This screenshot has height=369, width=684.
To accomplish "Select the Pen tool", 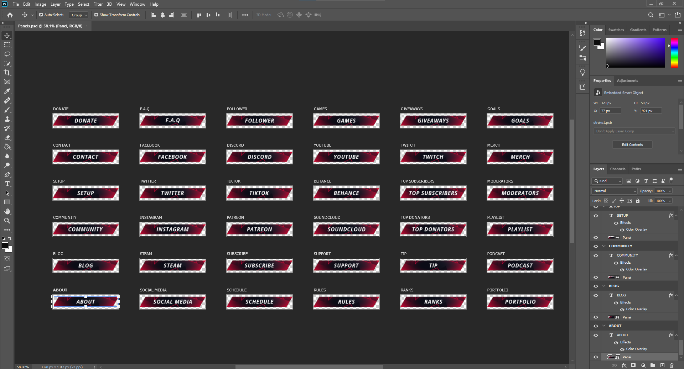I will [x=7, y=174].
